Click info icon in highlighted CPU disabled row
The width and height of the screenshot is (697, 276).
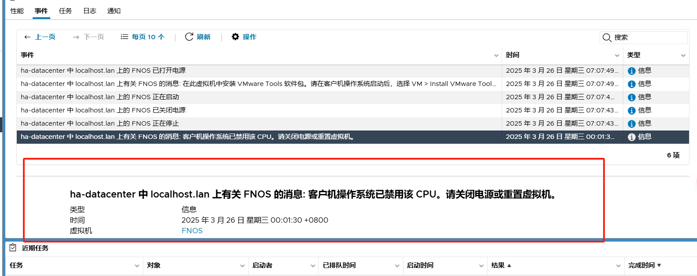tap(631, 137)
